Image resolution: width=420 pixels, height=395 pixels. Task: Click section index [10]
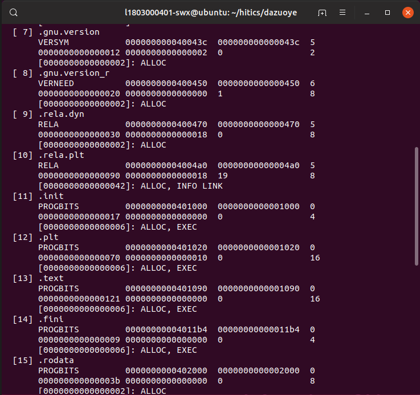click(x=23, y=155)
